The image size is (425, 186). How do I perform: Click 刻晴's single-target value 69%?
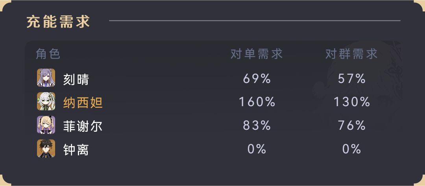coord(257,79)
